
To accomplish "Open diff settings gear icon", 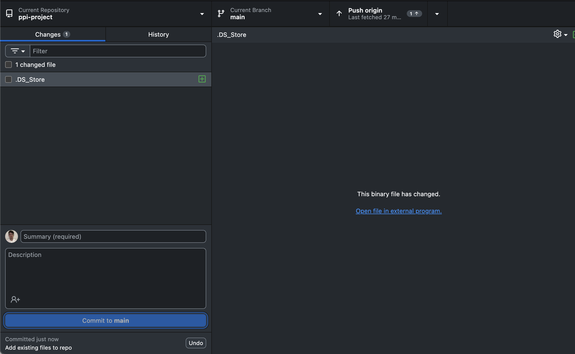I will click(x=557, y=34).
